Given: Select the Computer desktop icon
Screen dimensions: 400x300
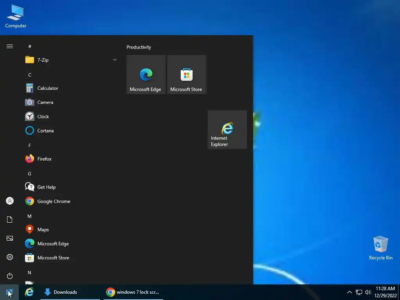Looking at the screenshot, I should tap(16, 16).
